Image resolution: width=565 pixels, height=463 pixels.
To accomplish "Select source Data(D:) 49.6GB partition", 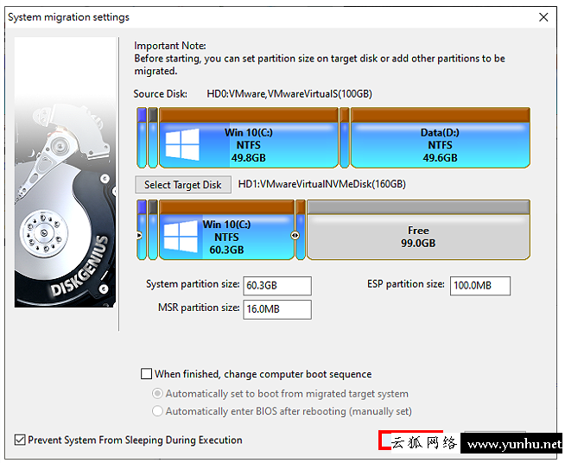I will [440, 137].
